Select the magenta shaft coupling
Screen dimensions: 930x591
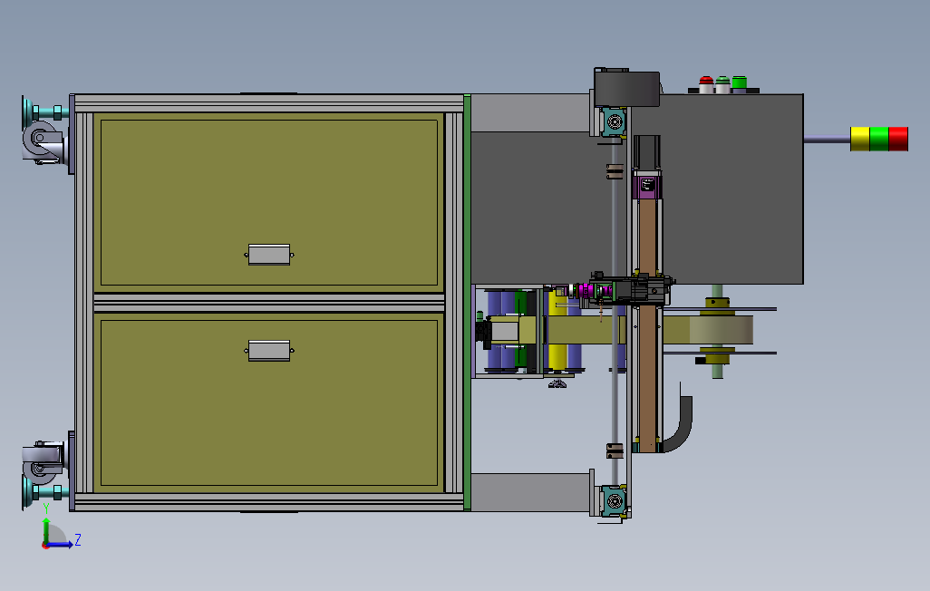click(587, 291)
